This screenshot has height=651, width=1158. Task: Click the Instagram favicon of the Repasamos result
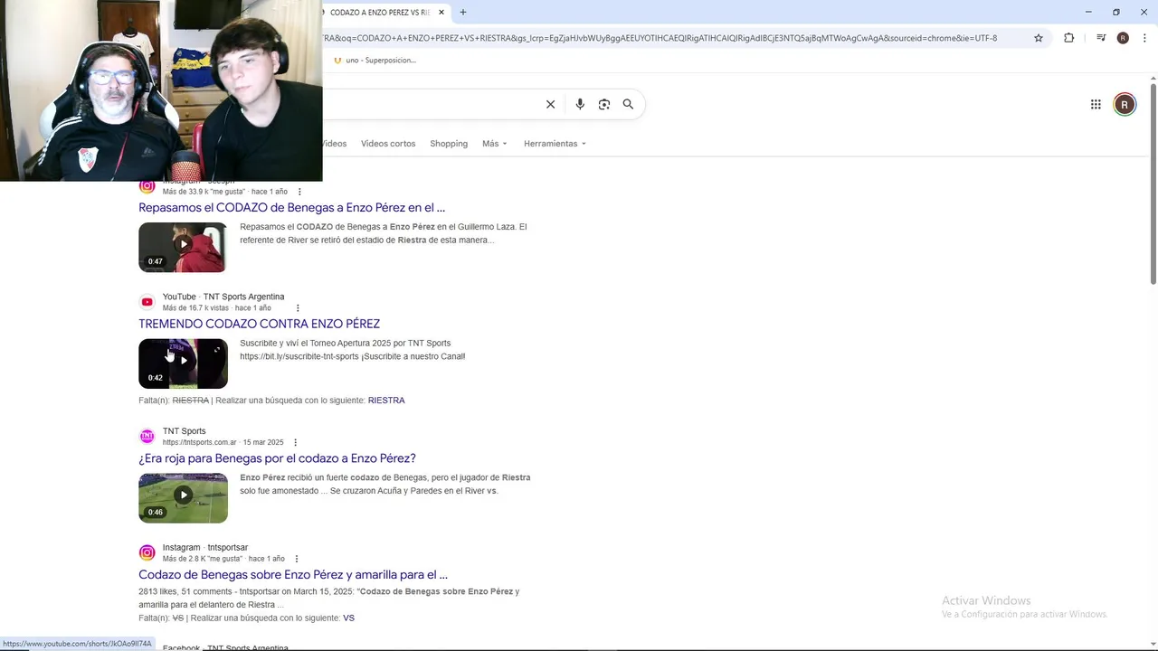click(147, 186)
